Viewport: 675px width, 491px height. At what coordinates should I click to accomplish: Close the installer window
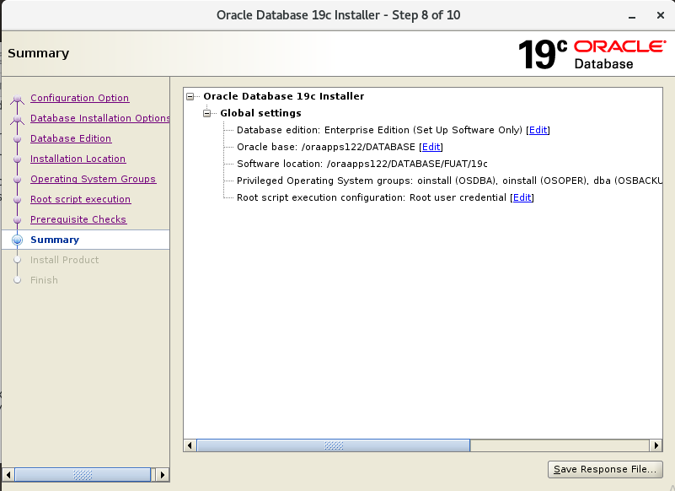[661, 15]
